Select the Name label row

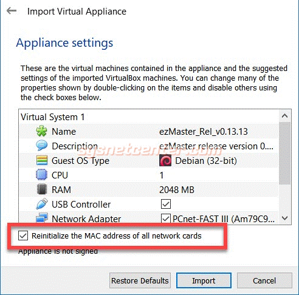[64, 132]
